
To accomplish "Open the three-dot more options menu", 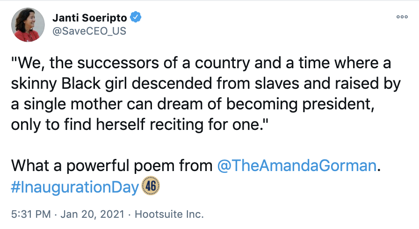I will [x=402, y=16].
